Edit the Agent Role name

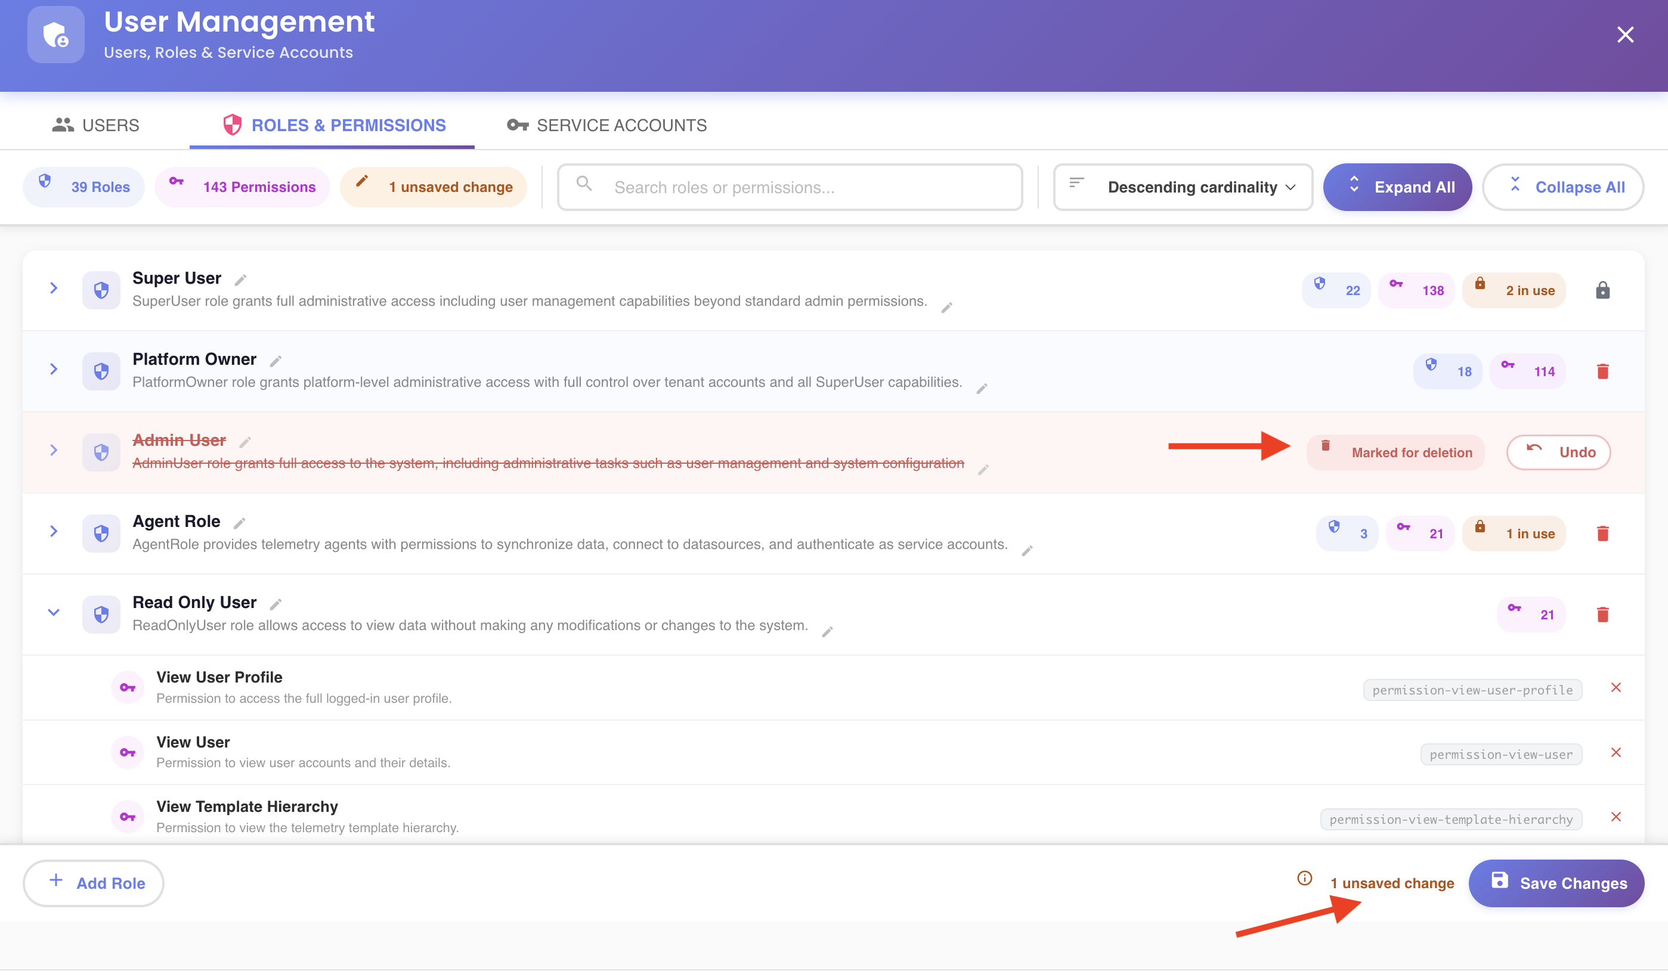coord(240,523)
